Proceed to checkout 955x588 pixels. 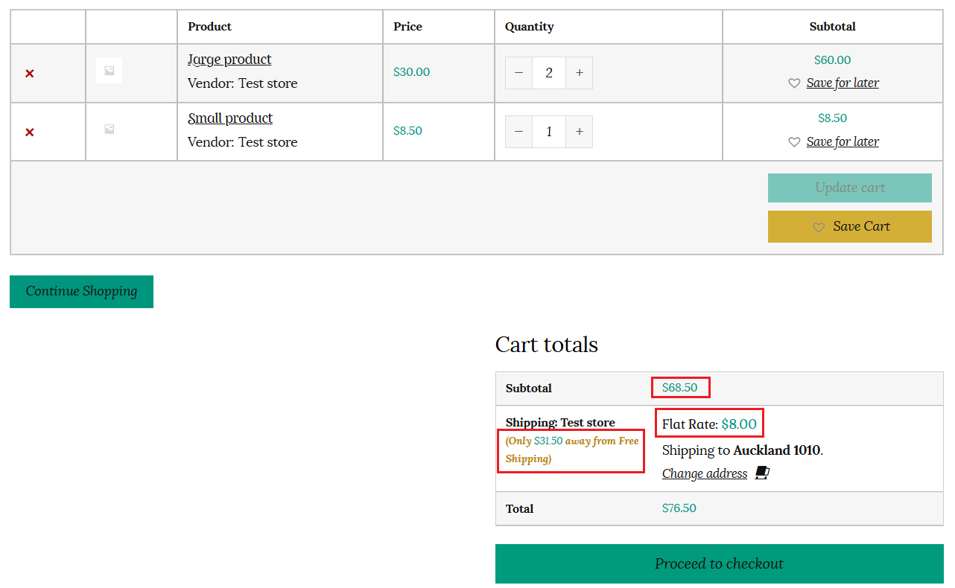(x=720, y=563)
